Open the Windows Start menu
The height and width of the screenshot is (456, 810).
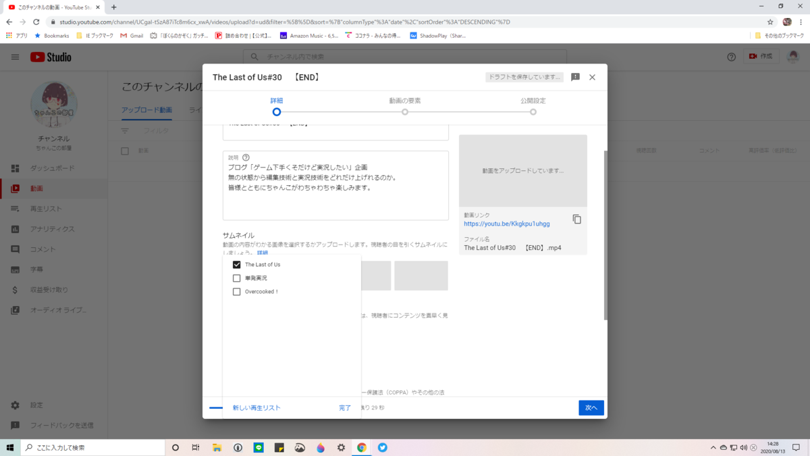10,447
